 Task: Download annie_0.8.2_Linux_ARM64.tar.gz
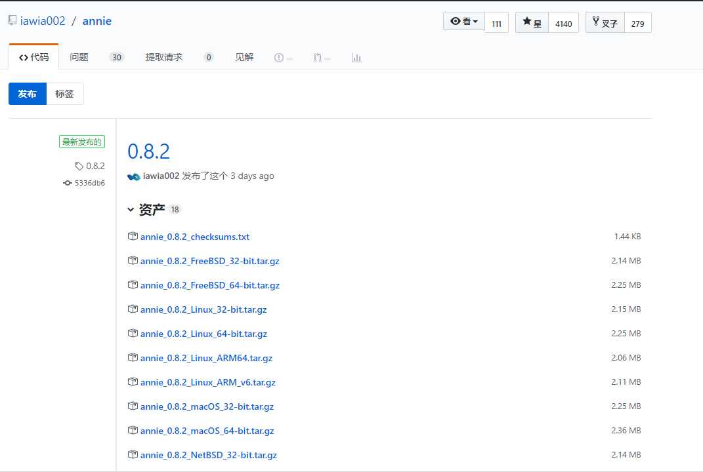(206, 358)
